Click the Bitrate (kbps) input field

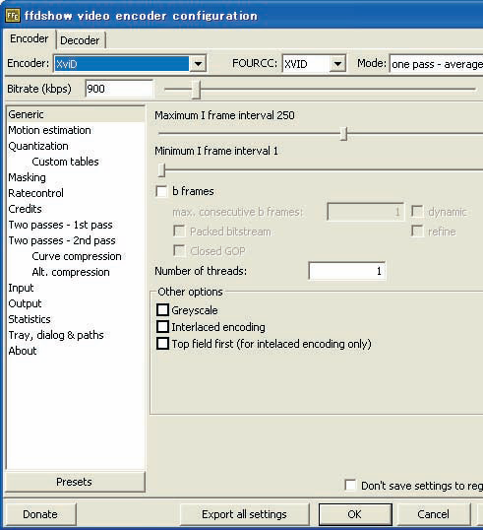pyautogui.click(x=119, y=89)
